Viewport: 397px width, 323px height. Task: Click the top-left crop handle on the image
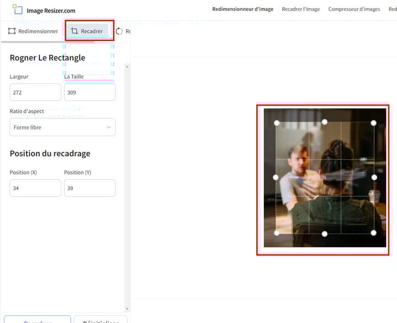tap(276, 123)
